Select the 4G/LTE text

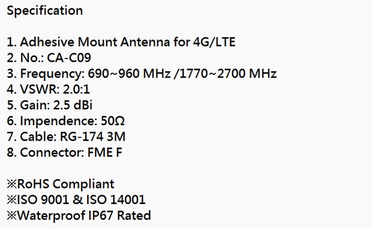point(216,42)
